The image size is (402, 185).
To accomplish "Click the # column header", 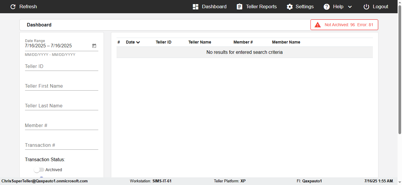I will [119, 42].
